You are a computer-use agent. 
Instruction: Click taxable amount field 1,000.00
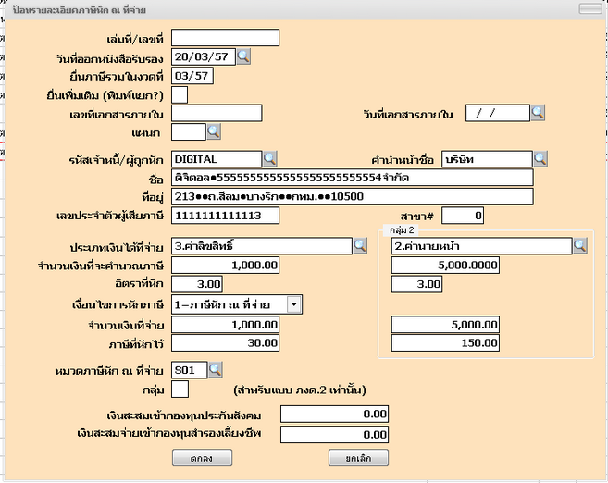pyautogui.click(x=225, y=266)
